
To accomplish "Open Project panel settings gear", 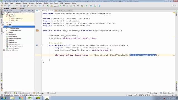I will pos(29,11).
